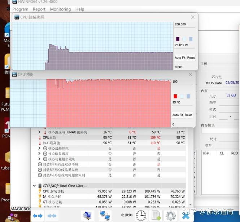This screenshot has width=240, height=222.
Task: Select the 68.376 W IA core power
Action: coord(104,197)
